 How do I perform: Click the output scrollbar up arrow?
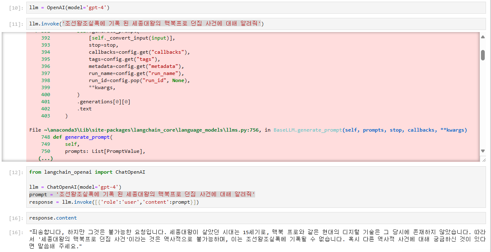point(483,36)
